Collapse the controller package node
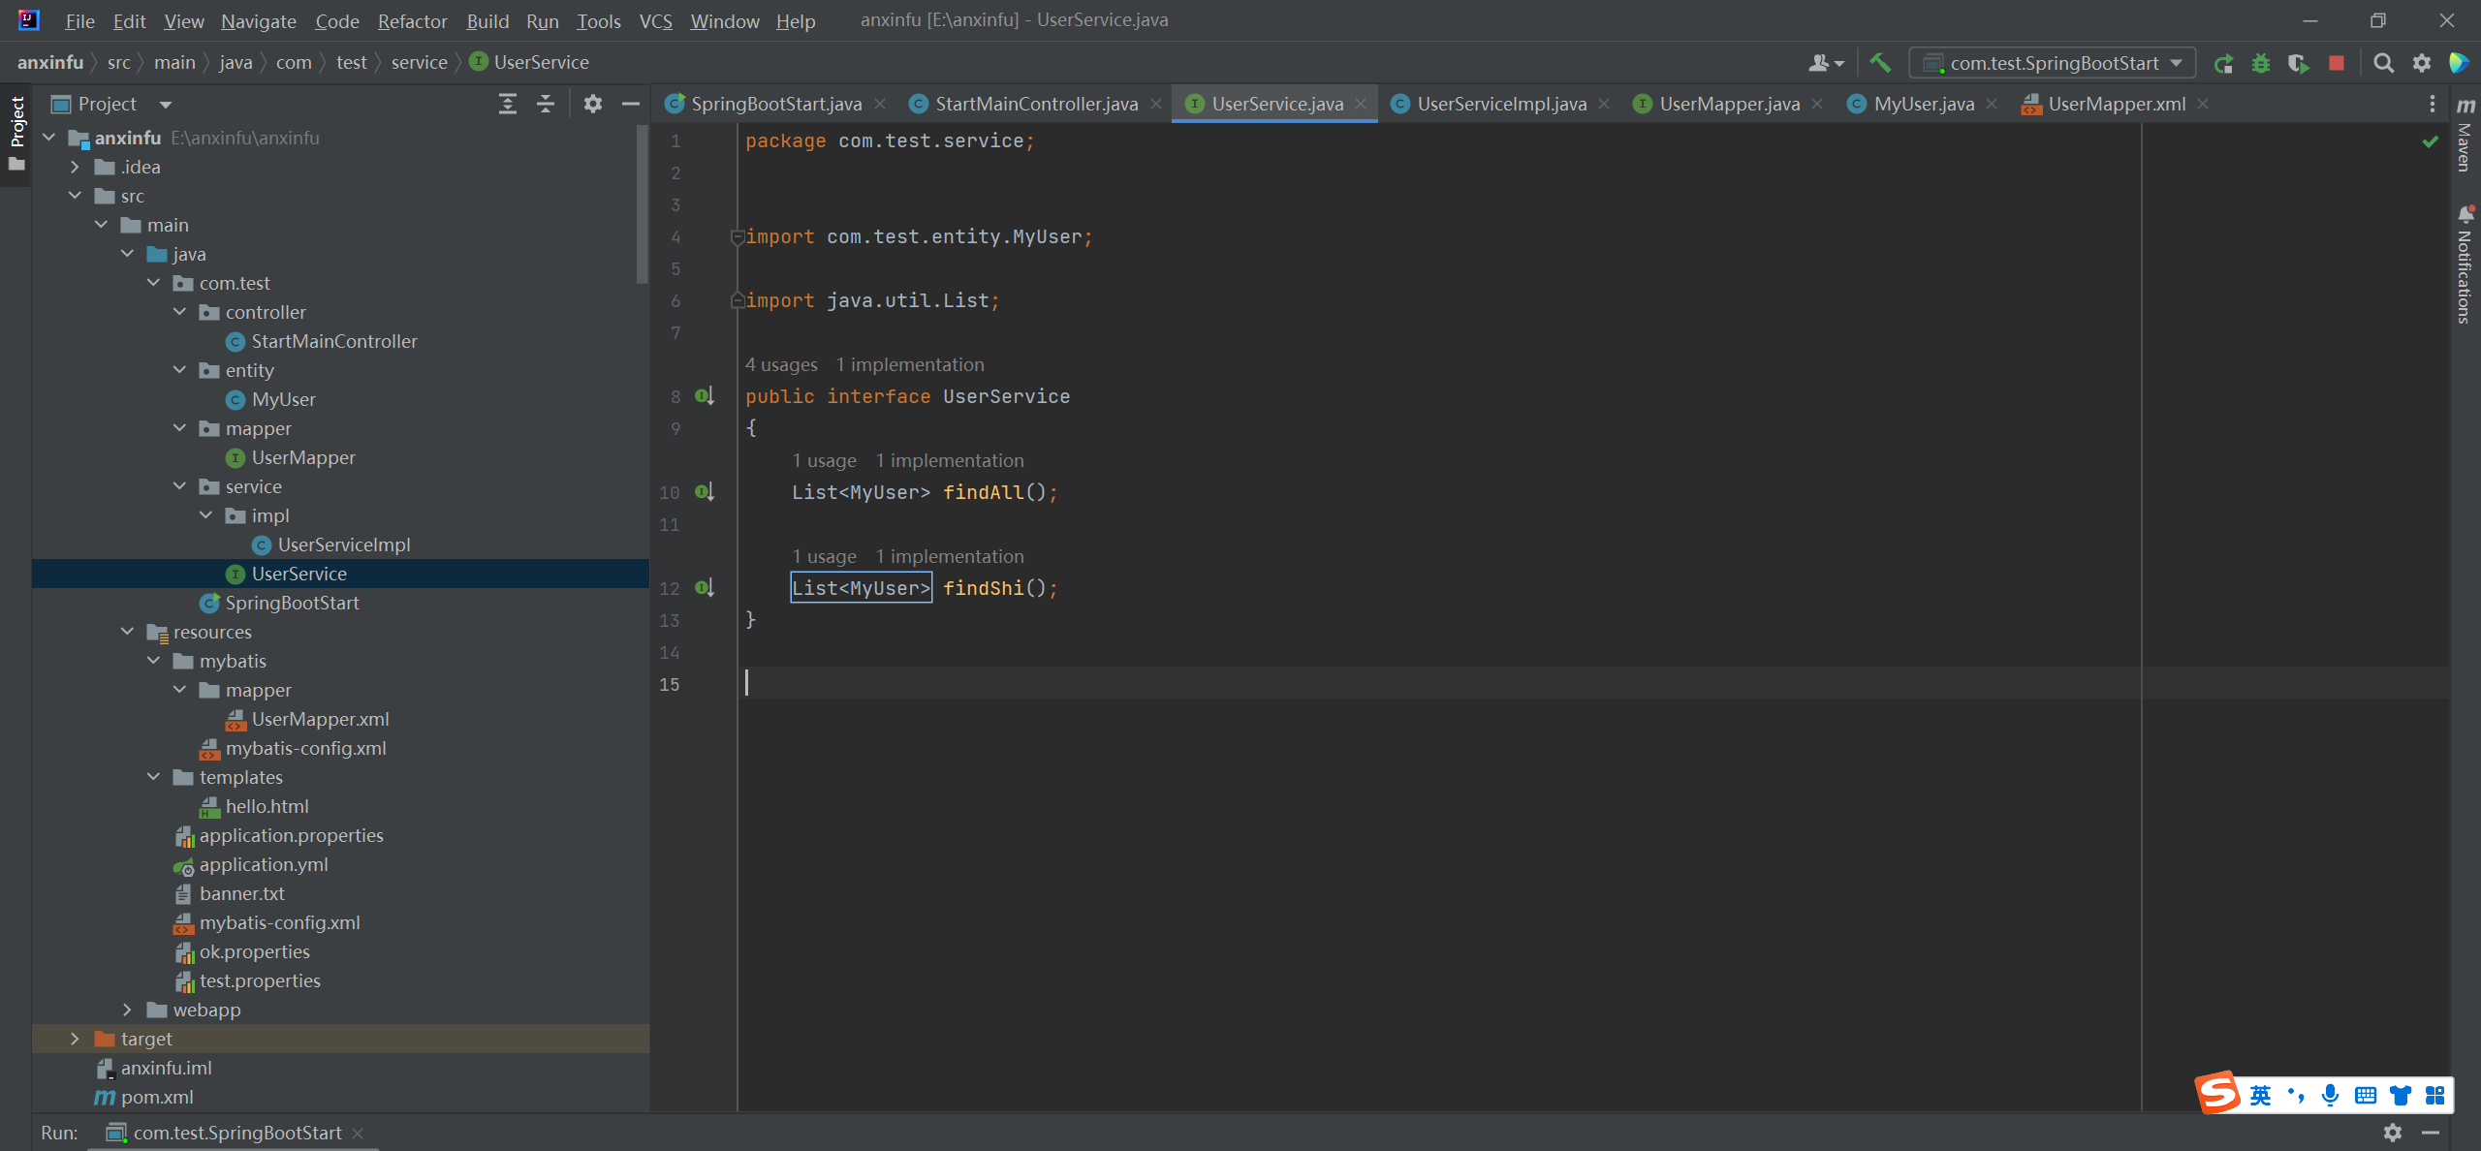 (x=179, y=312)
